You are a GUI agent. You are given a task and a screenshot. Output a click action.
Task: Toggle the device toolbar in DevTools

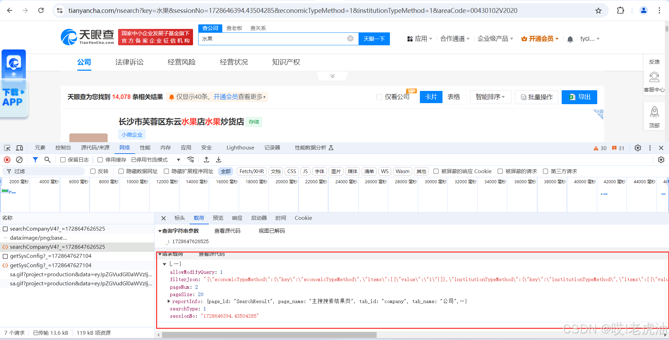[20, 148]
